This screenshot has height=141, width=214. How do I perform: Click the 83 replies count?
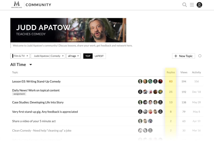point(171,82)
